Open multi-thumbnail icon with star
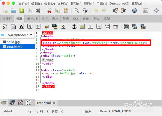The height and width of the screenshot is (116, 162). tap(143, 27)
